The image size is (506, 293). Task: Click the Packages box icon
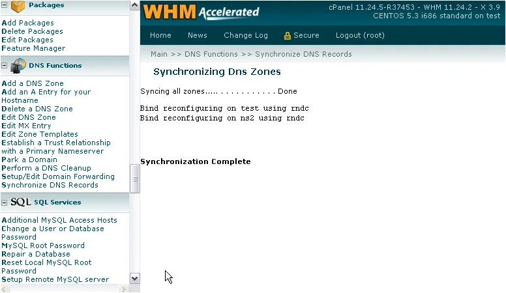click(x=18, y=6)
